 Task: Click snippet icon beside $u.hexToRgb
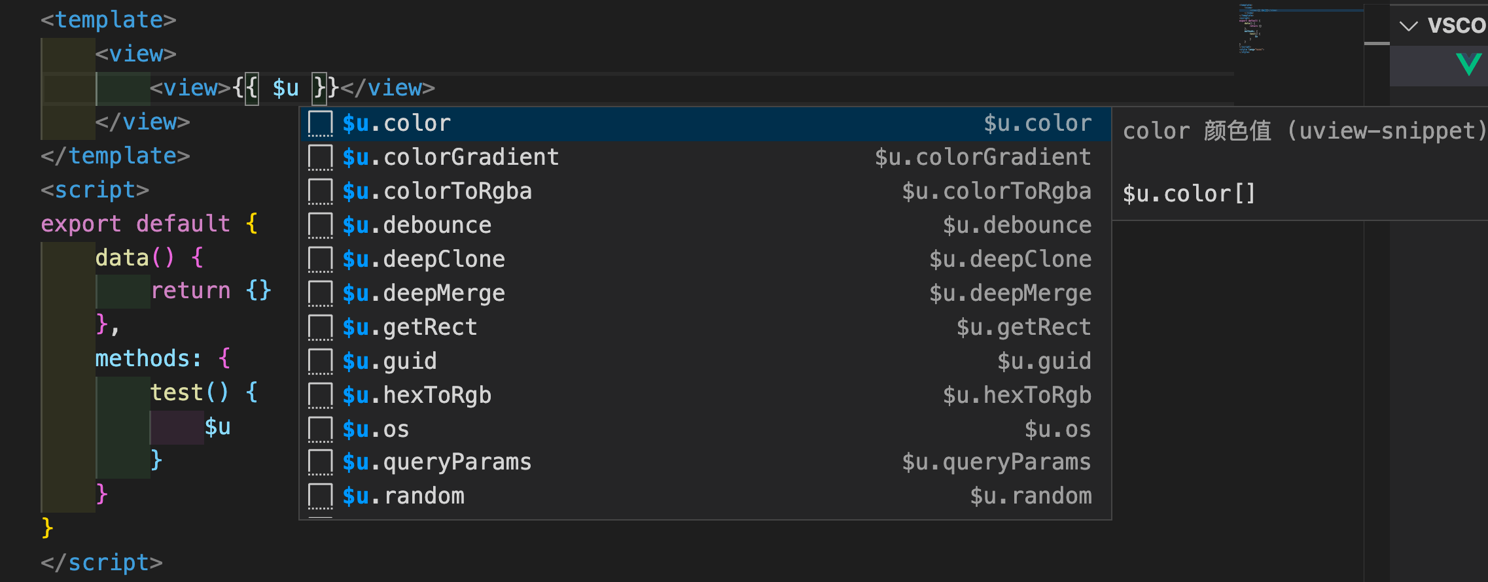point(320,396)
